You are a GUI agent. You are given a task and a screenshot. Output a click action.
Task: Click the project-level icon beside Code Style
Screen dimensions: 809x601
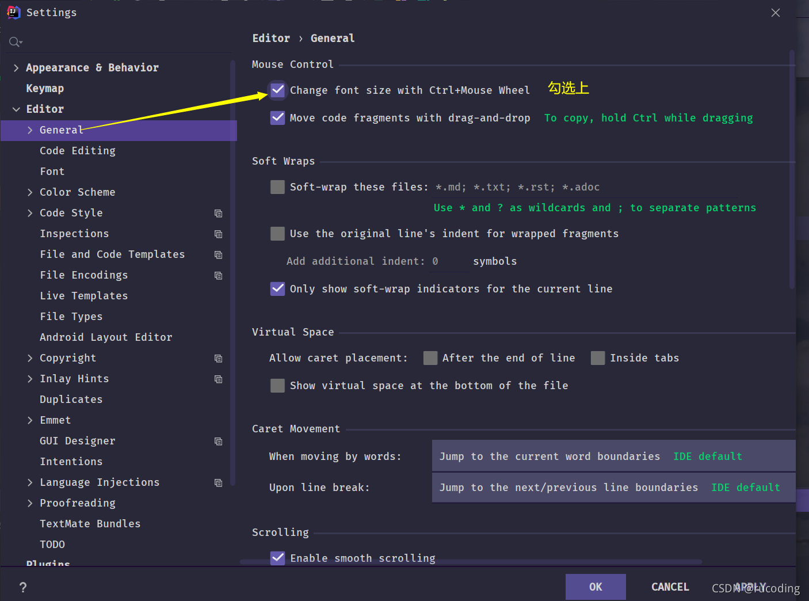(219, 213)
